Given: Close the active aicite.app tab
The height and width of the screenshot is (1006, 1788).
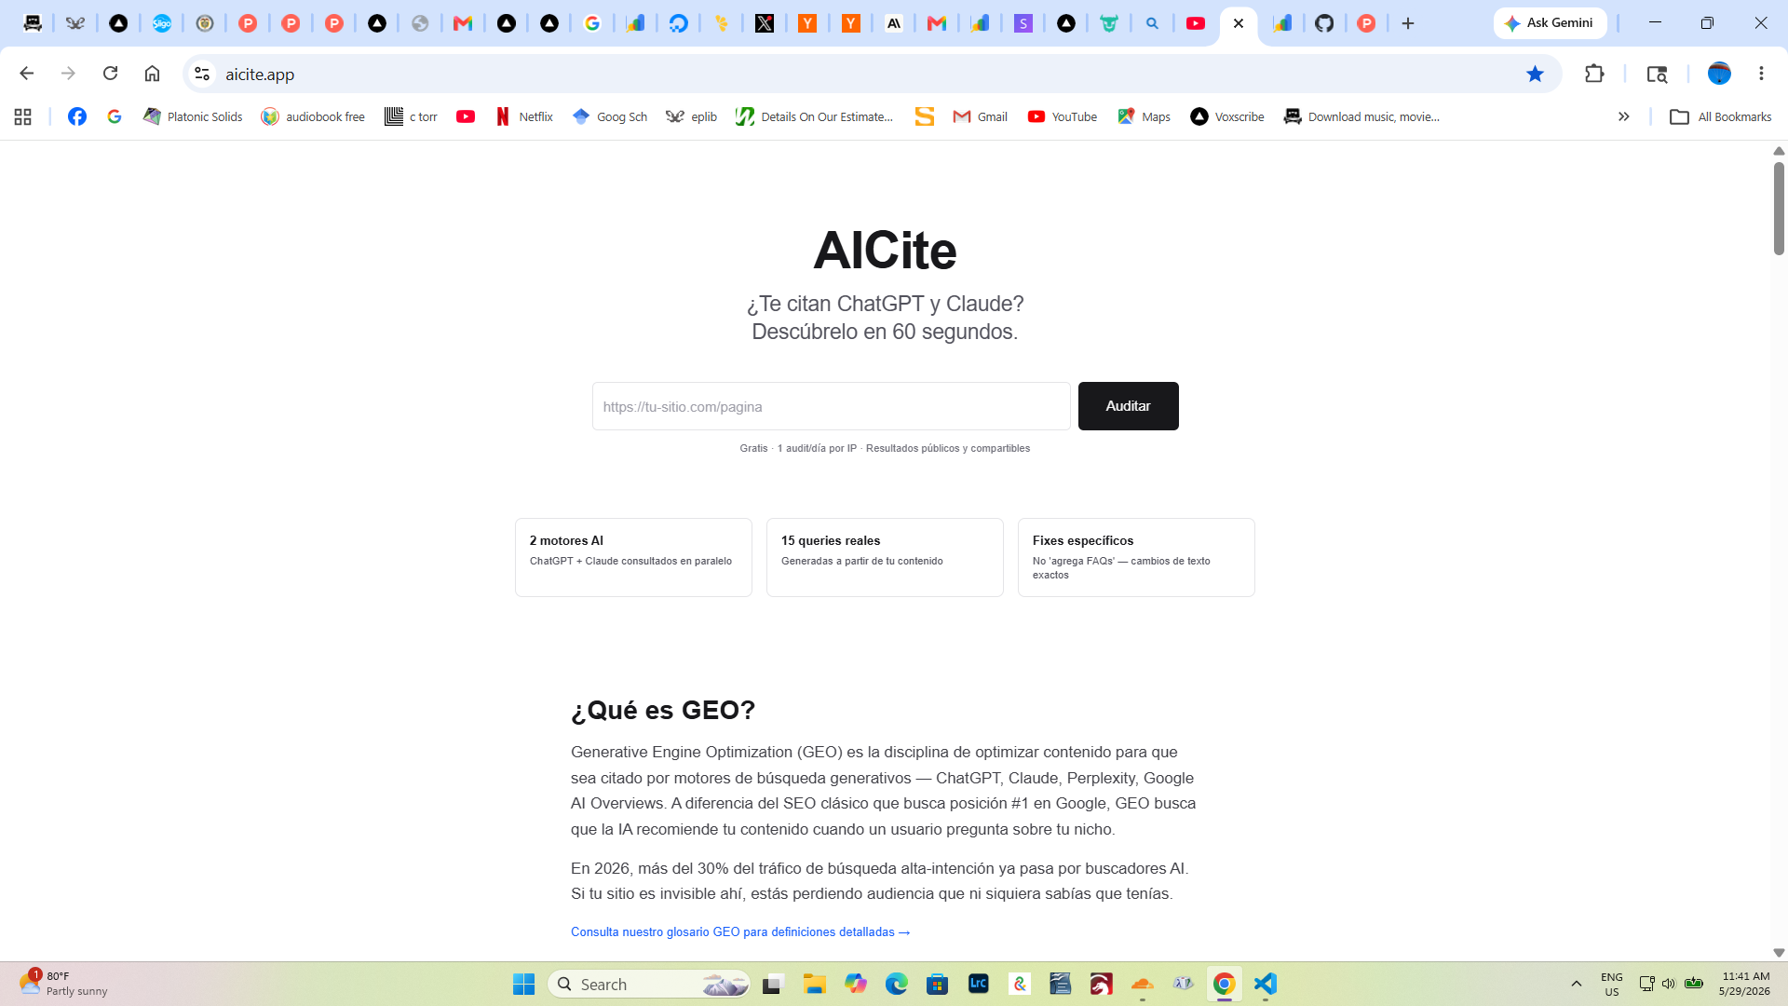Looking at the screenshot, I should (x=1239, y=23).
